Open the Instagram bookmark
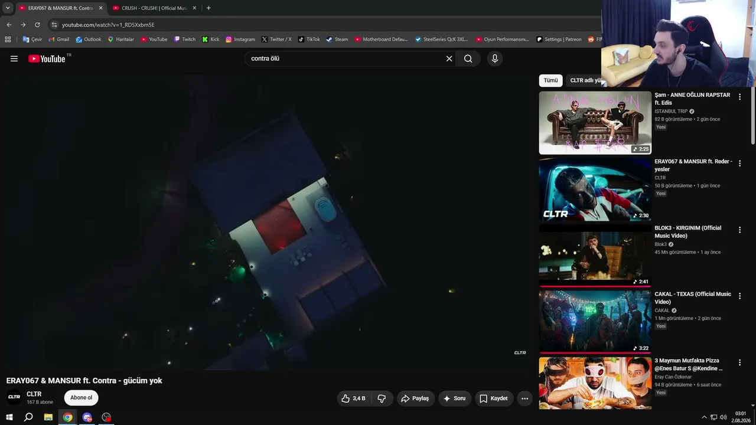This screenshot has width=756, height=425. tap(240, 40)
